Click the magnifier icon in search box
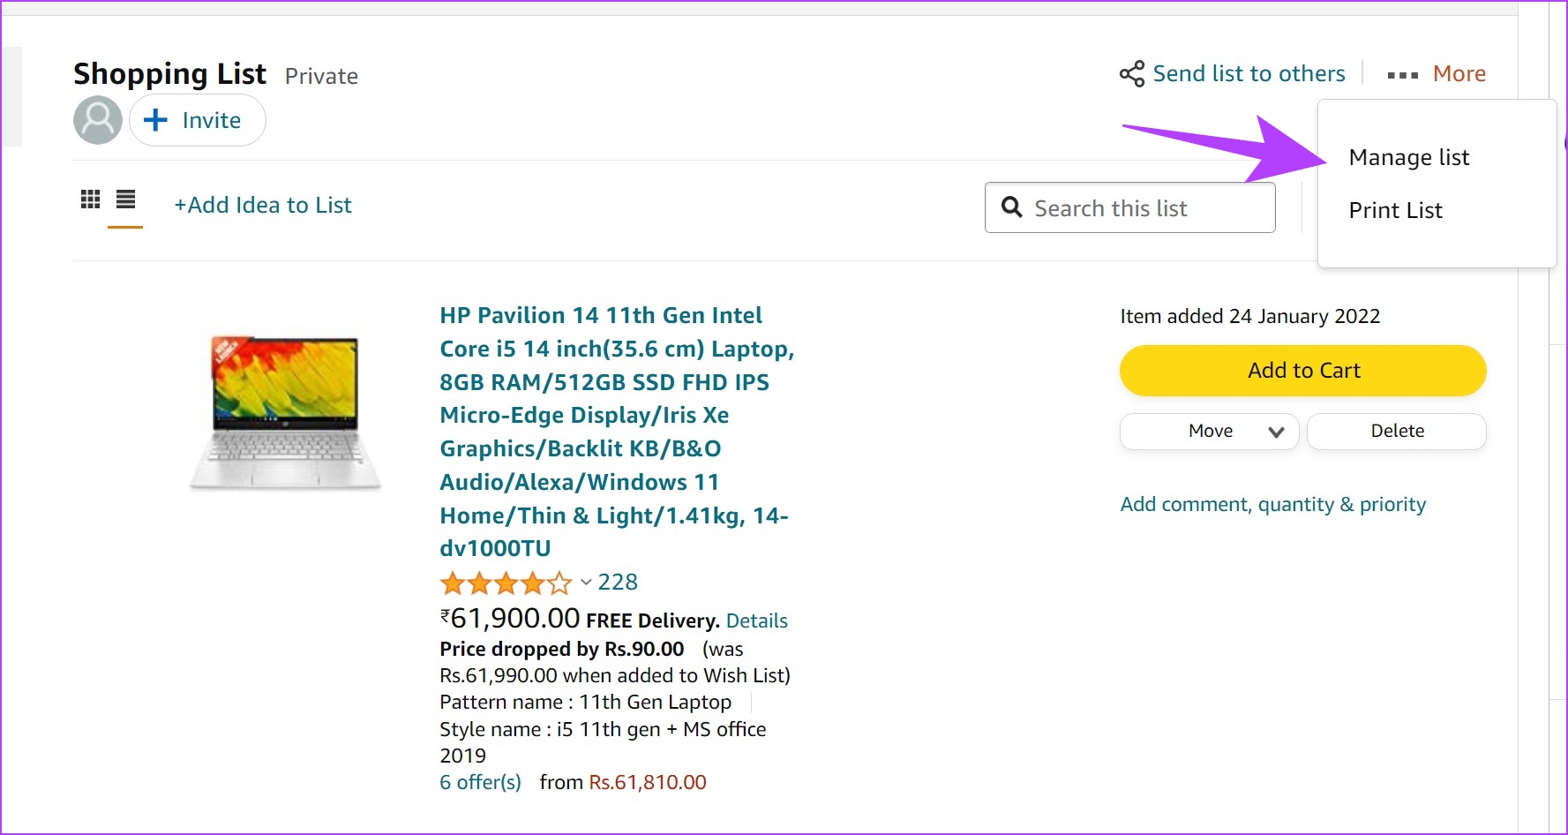 tap(1012, 207)
